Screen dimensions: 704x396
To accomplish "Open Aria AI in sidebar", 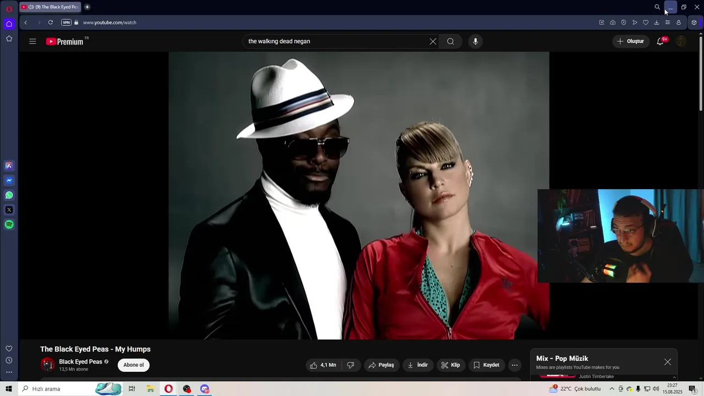I will (x=9, y=166).
